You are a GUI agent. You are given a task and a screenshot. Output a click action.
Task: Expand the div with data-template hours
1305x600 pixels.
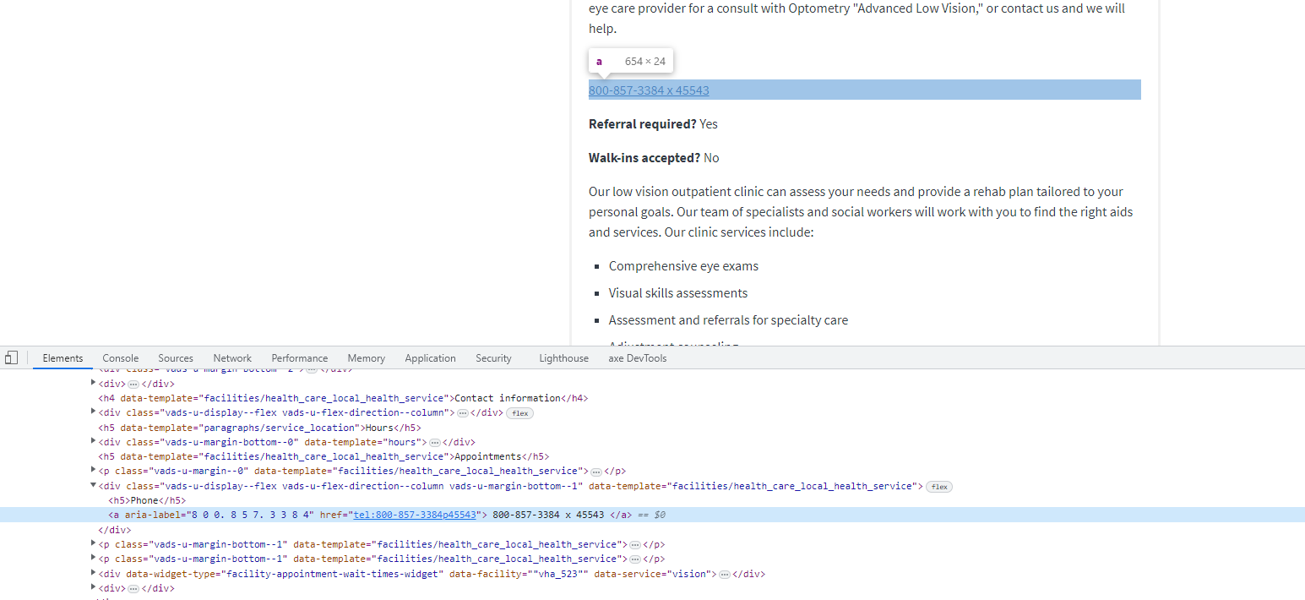tap(94, 442)
